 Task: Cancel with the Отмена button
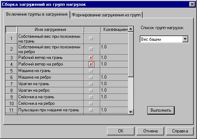(150, 131)
